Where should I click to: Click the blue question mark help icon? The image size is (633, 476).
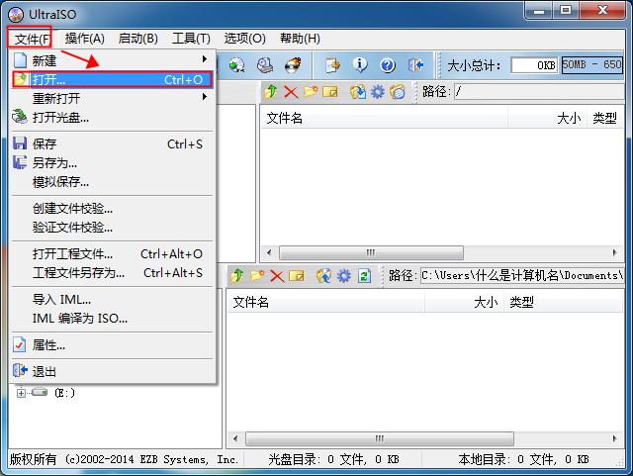point(388,65)
